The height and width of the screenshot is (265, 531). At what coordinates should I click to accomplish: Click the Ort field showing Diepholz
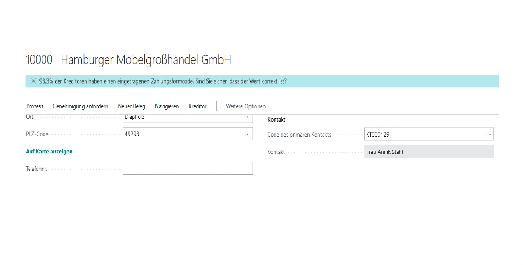pyautogui.click(x=183, y=118)
